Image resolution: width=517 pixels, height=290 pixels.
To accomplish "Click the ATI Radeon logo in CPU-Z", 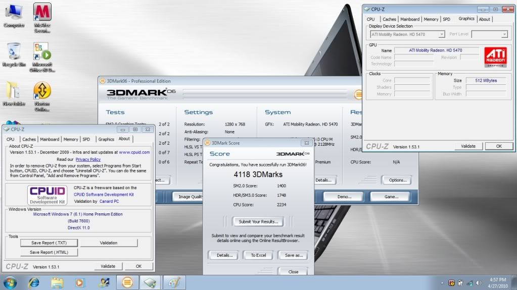I will tap(495, 57).
